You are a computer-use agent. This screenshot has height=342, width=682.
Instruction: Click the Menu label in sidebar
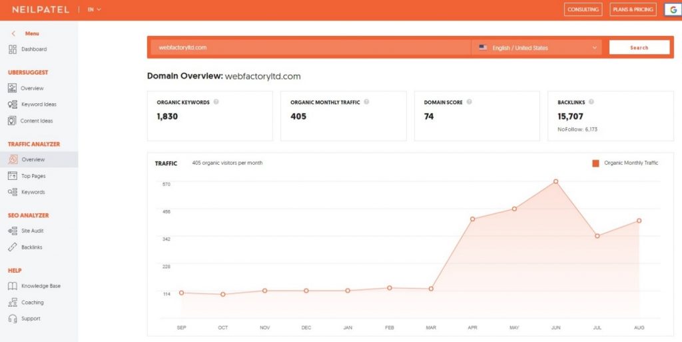click(32, 33)
